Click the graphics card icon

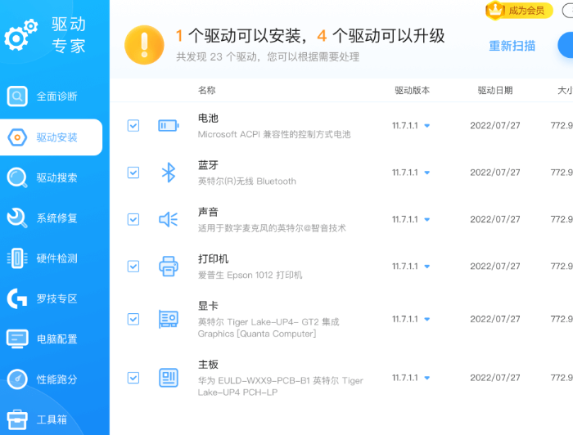coord(168,319)
